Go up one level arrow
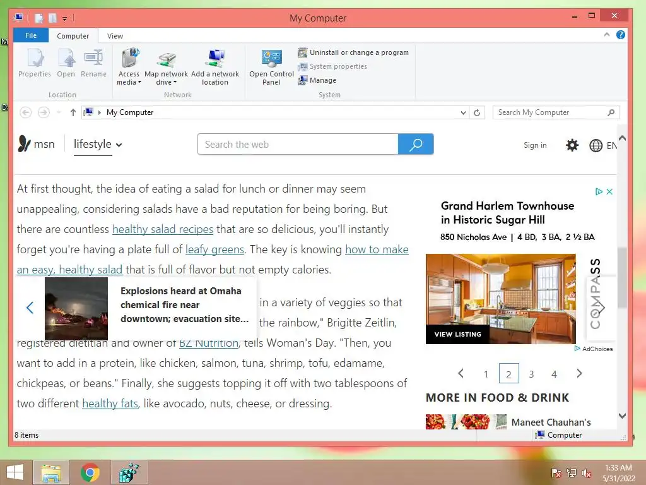Viewport: 646px width, 485px height. (x=73, y=112)
